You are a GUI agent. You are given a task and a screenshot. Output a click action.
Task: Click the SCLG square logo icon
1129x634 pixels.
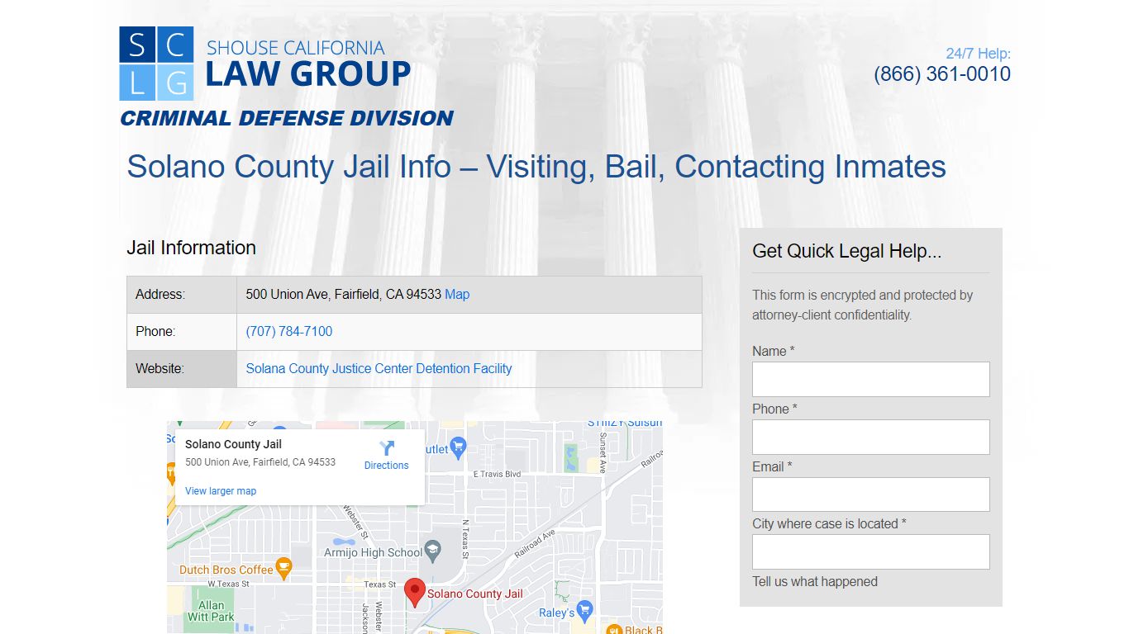(156, 63)
